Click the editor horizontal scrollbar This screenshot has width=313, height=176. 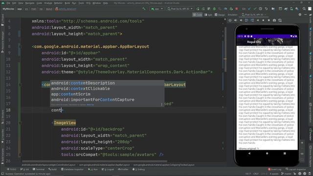[94, 161]
